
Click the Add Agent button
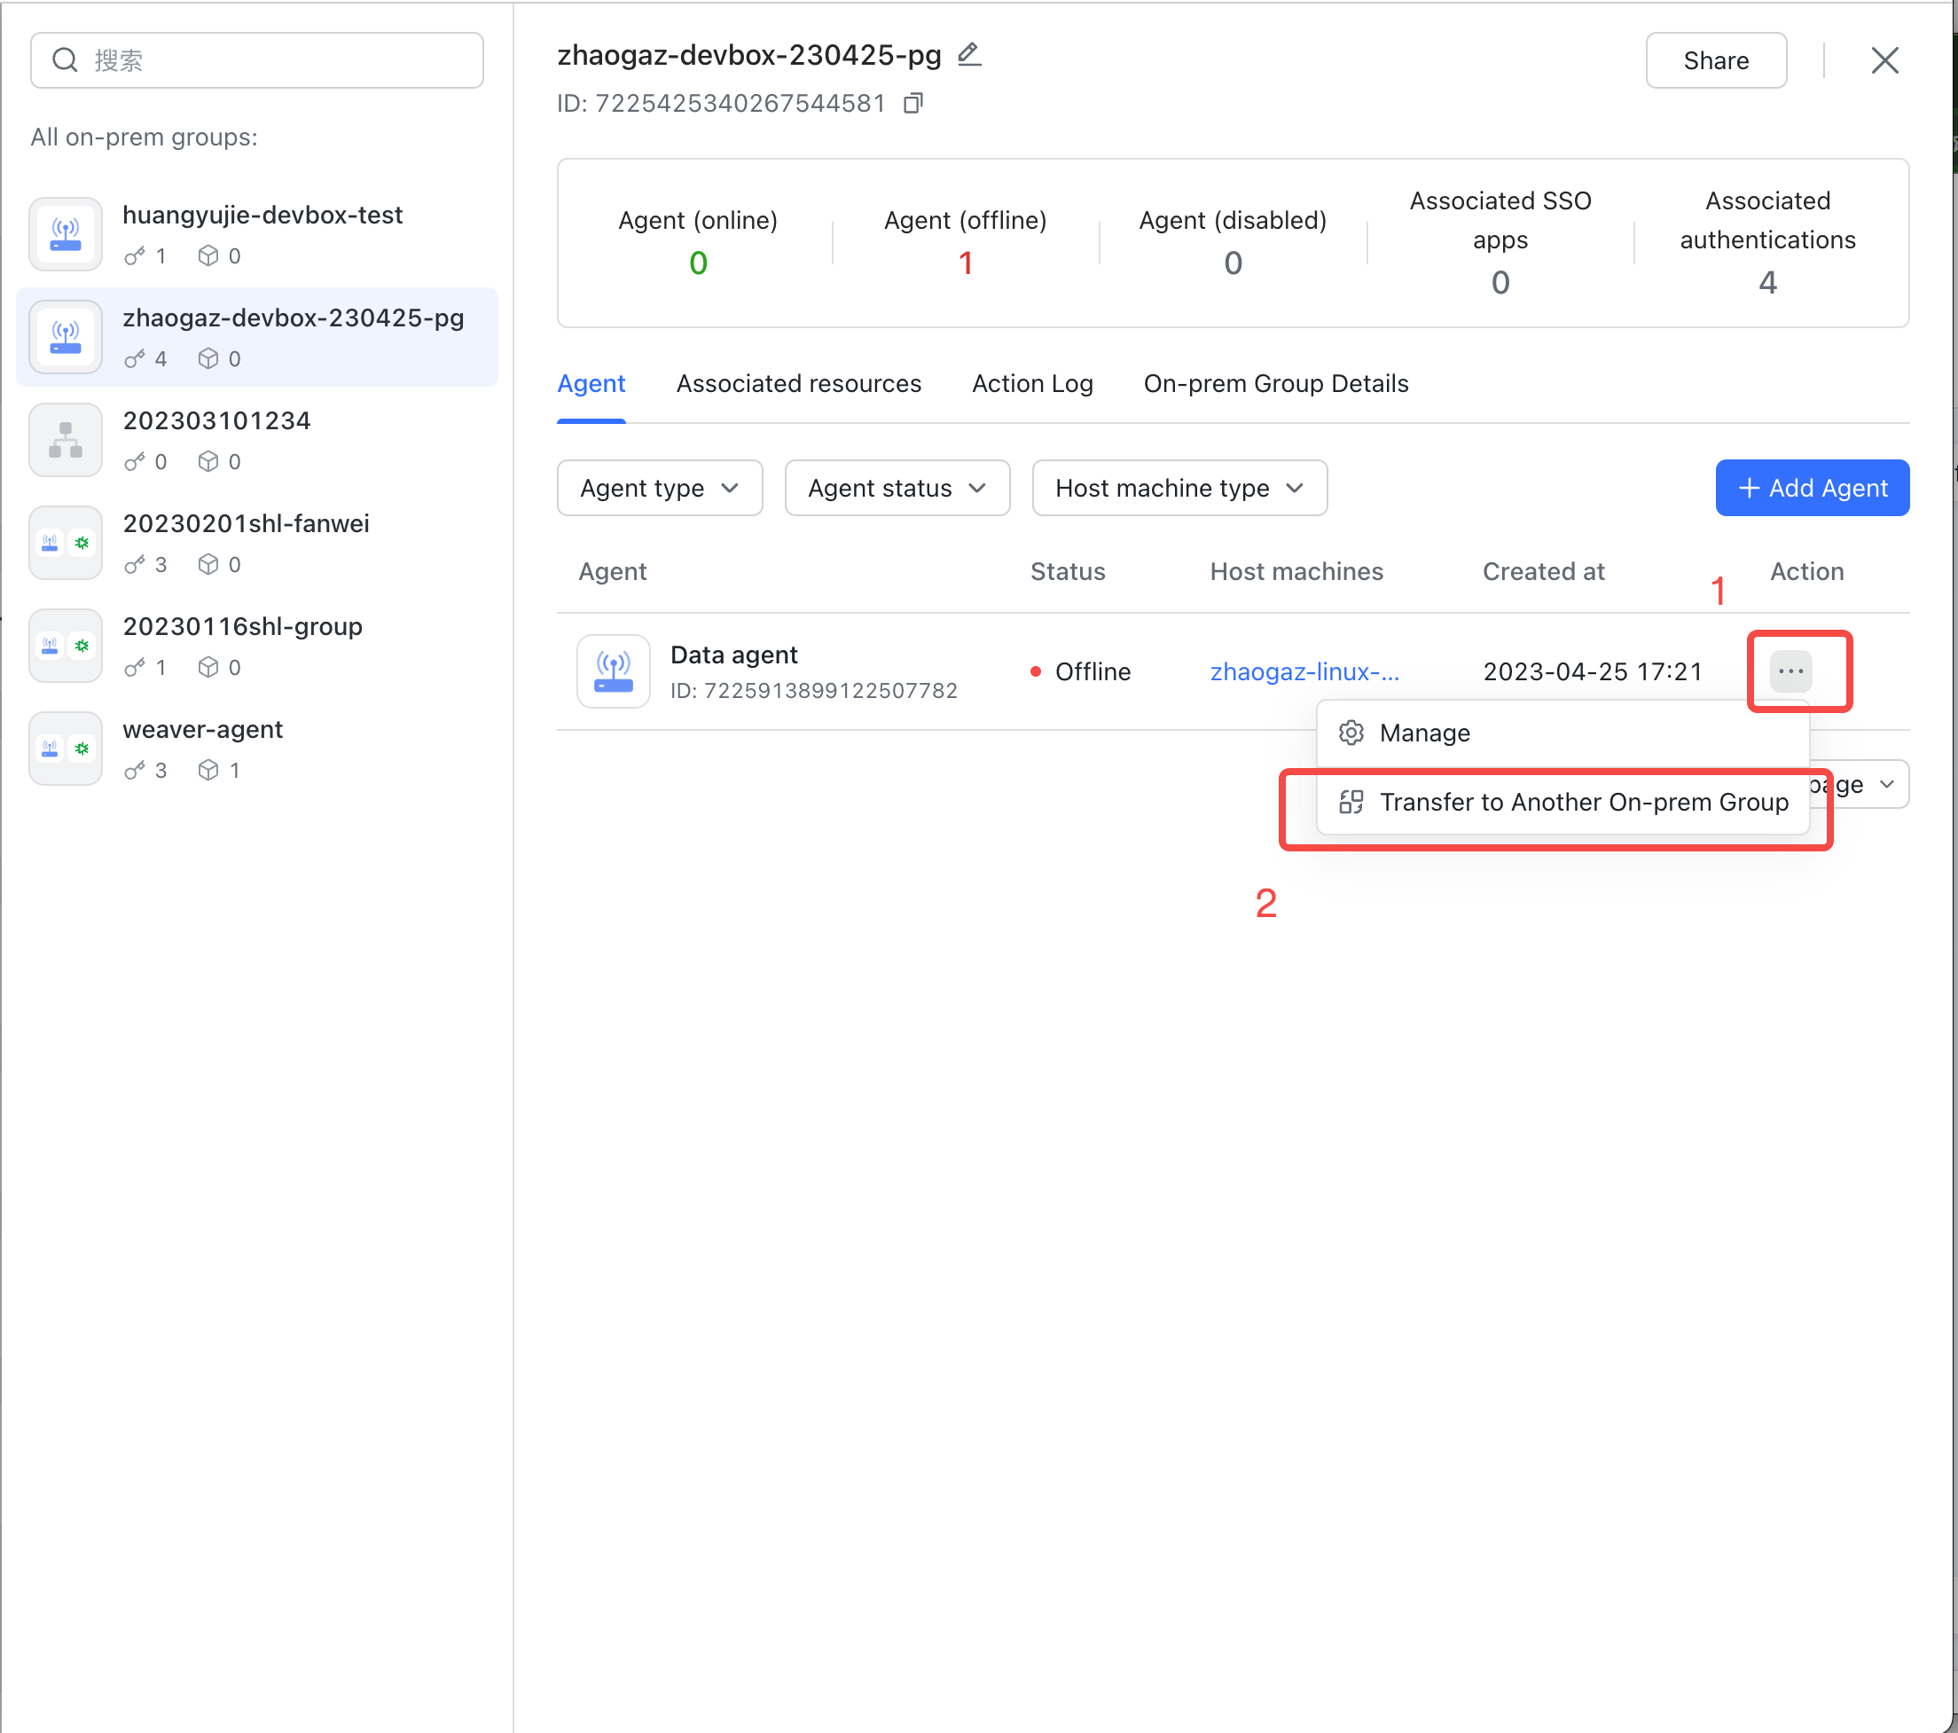coord(1812,488)
